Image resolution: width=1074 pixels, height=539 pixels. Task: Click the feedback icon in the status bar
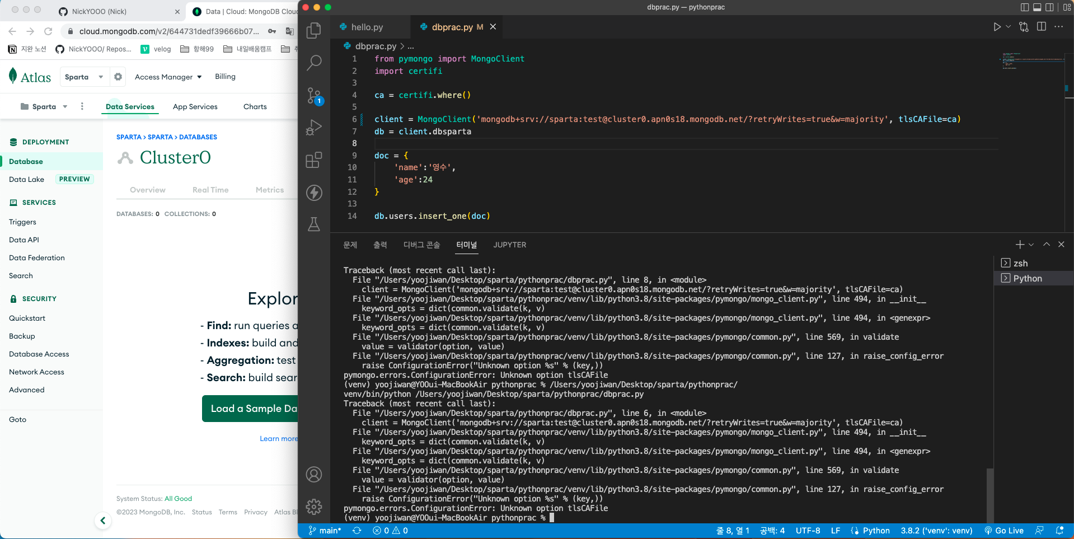click(x=1039, y=531)
